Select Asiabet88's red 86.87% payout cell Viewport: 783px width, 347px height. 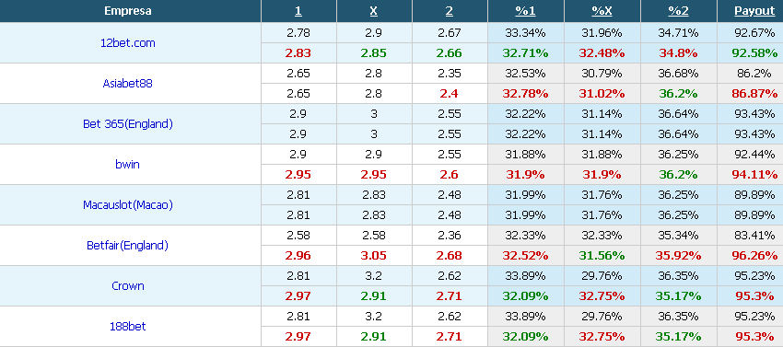pos(754,93)
